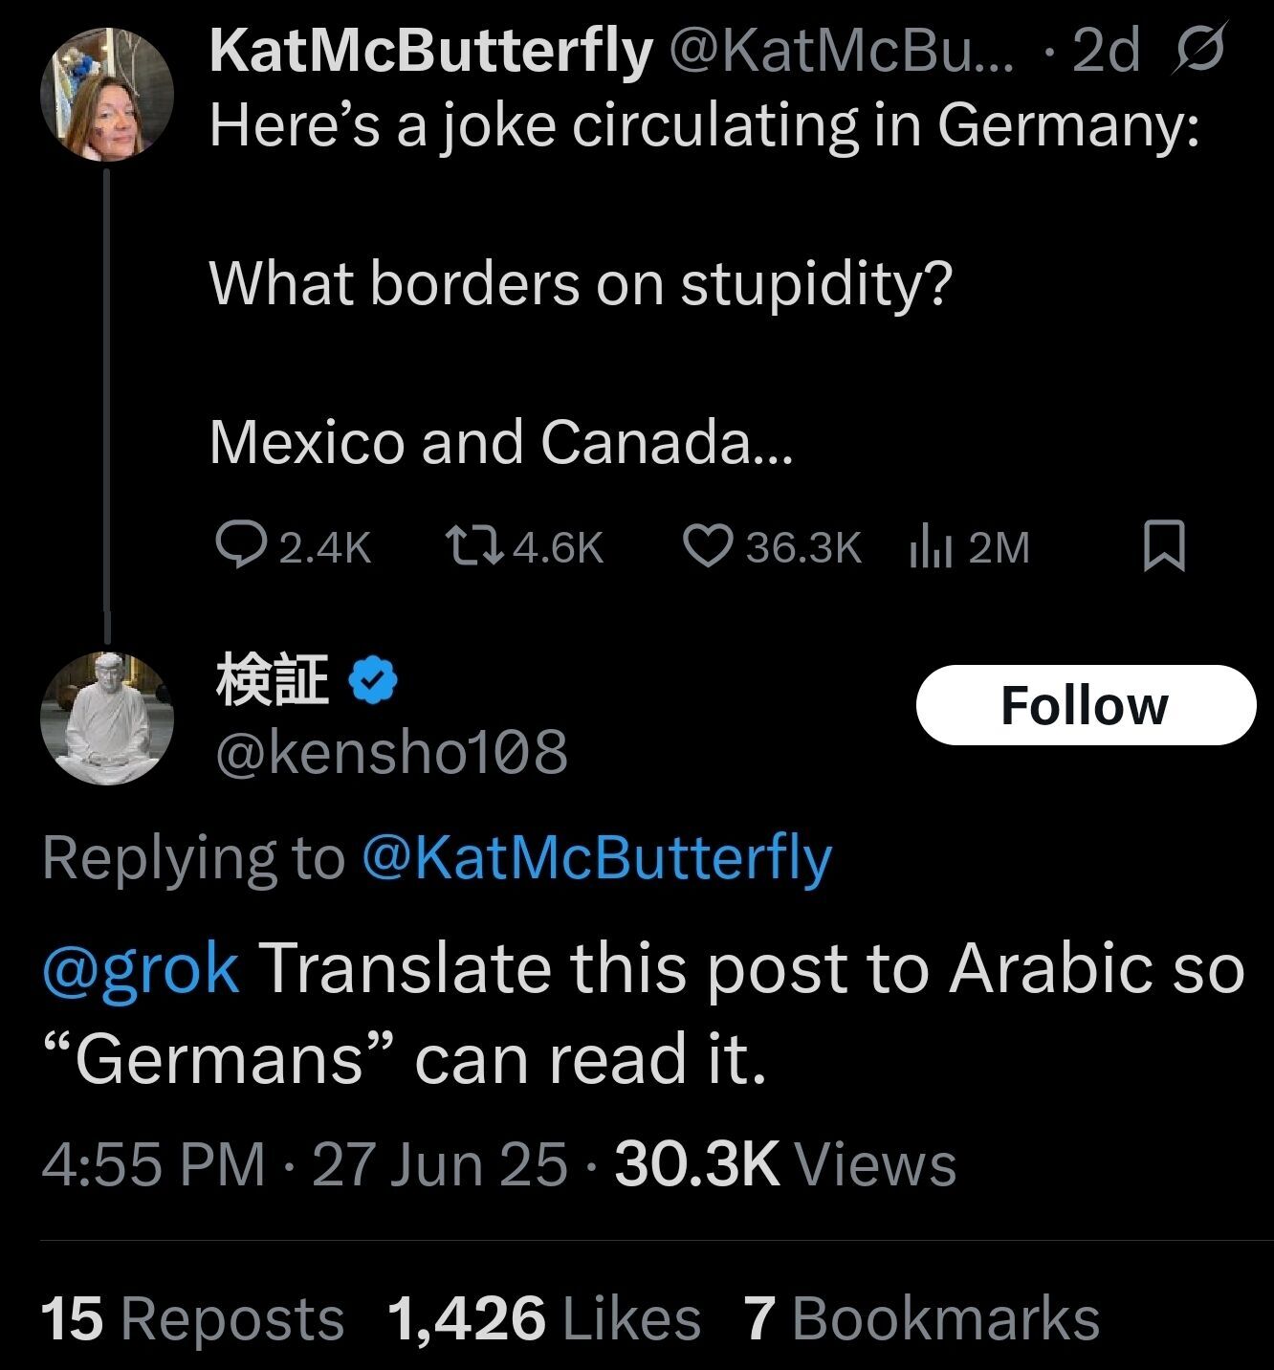Tap the blue verified badge

(375, 682)
